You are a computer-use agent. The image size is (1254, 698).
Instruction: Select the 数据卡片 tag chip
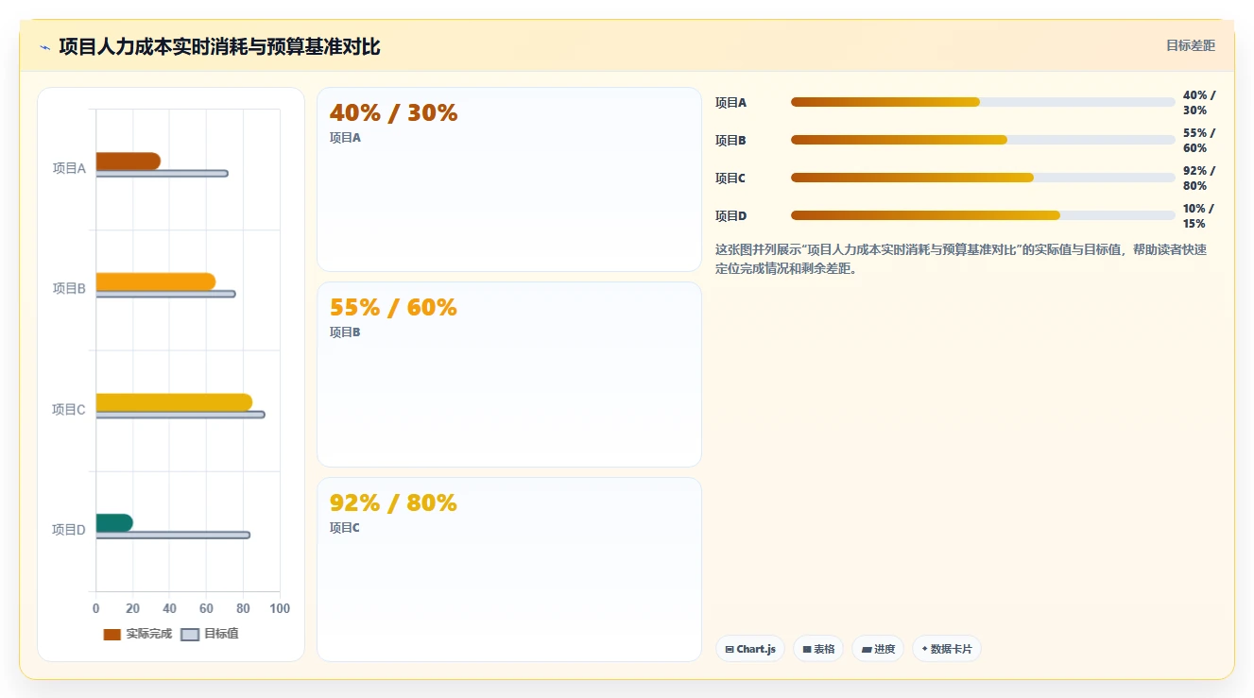click(x=946, y=649)
